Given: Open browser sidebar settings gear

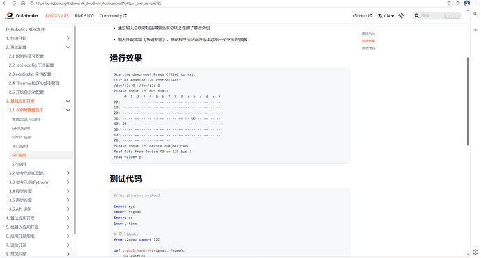Looking at the screenshot, I should [x=475, y=252].
